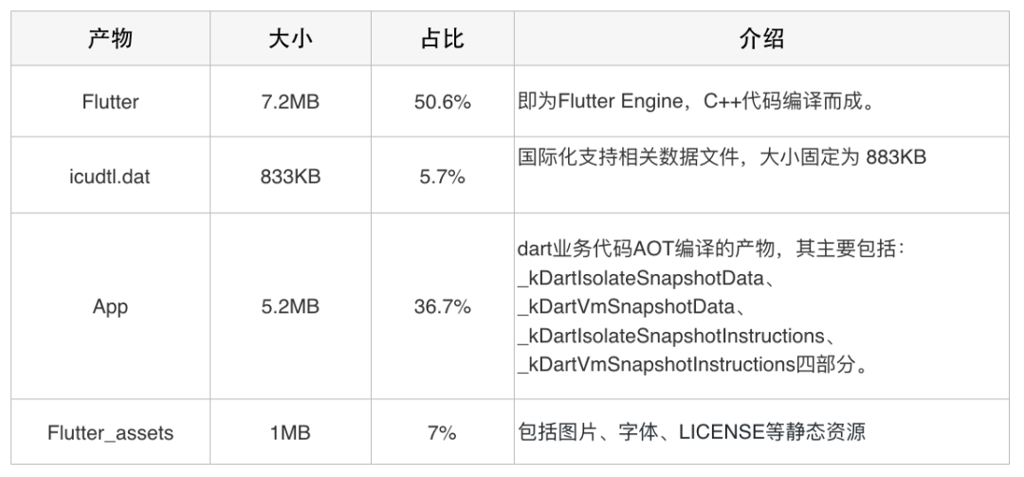Select the 7.2MB size cell

click(291, 101)
